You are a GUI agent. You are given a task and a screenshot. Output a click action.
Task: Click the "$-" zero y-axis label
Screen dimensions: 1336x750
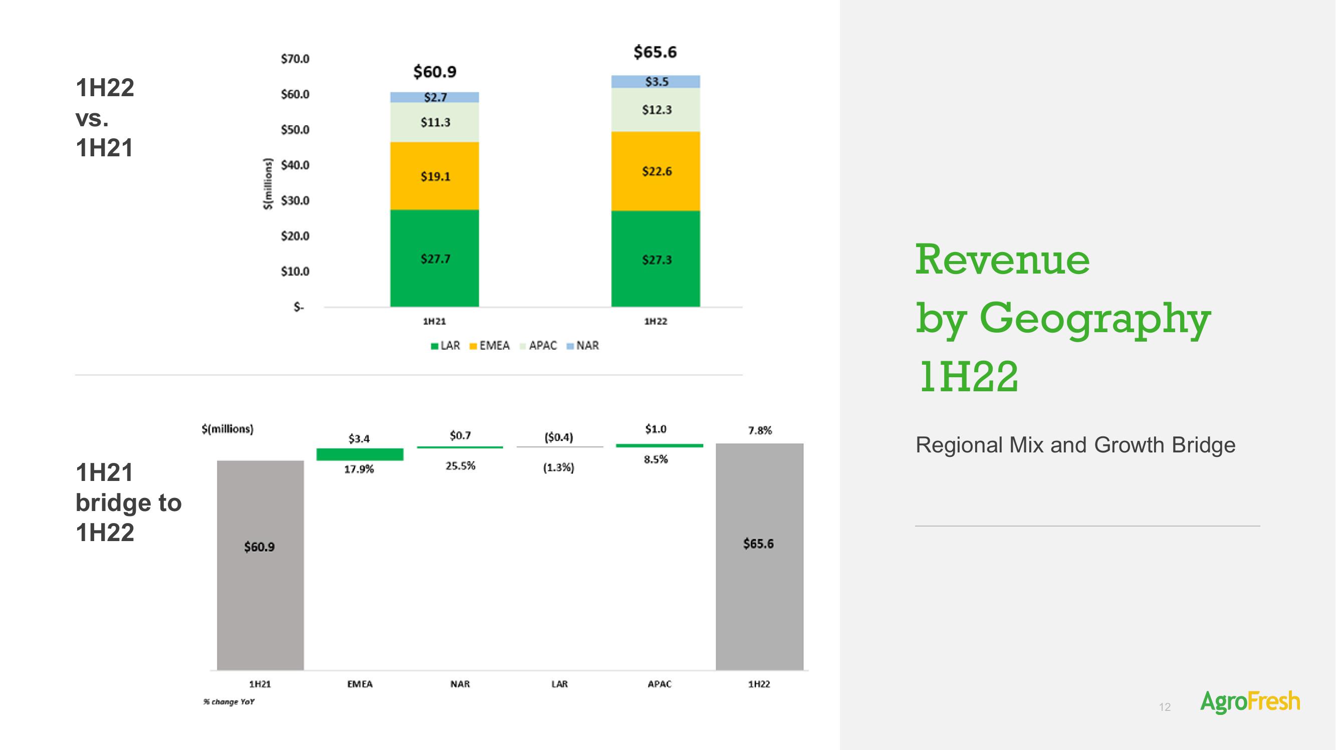coord(299,307)
